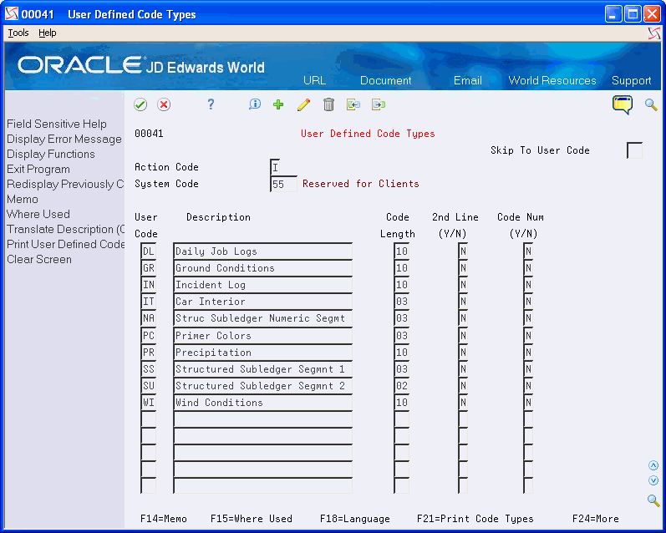Click the System Code field showing 55
666x533 pixels.
tap(284, 185)
